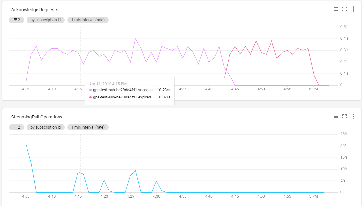Image resolution: width=362 pixels, height=206 pixels.
Task: Toggle legend list icon in Acknowledge Requests chart
Action: click(x=335, y=9)
